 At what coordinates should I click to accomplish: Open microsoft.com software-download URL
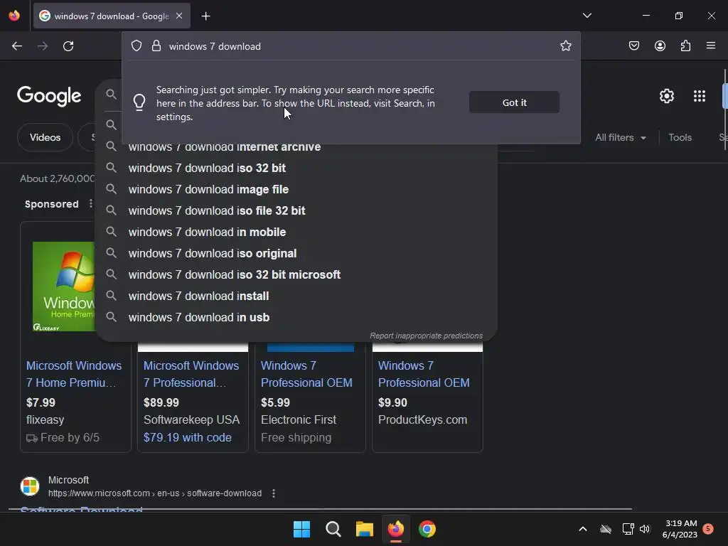point(155,493)
